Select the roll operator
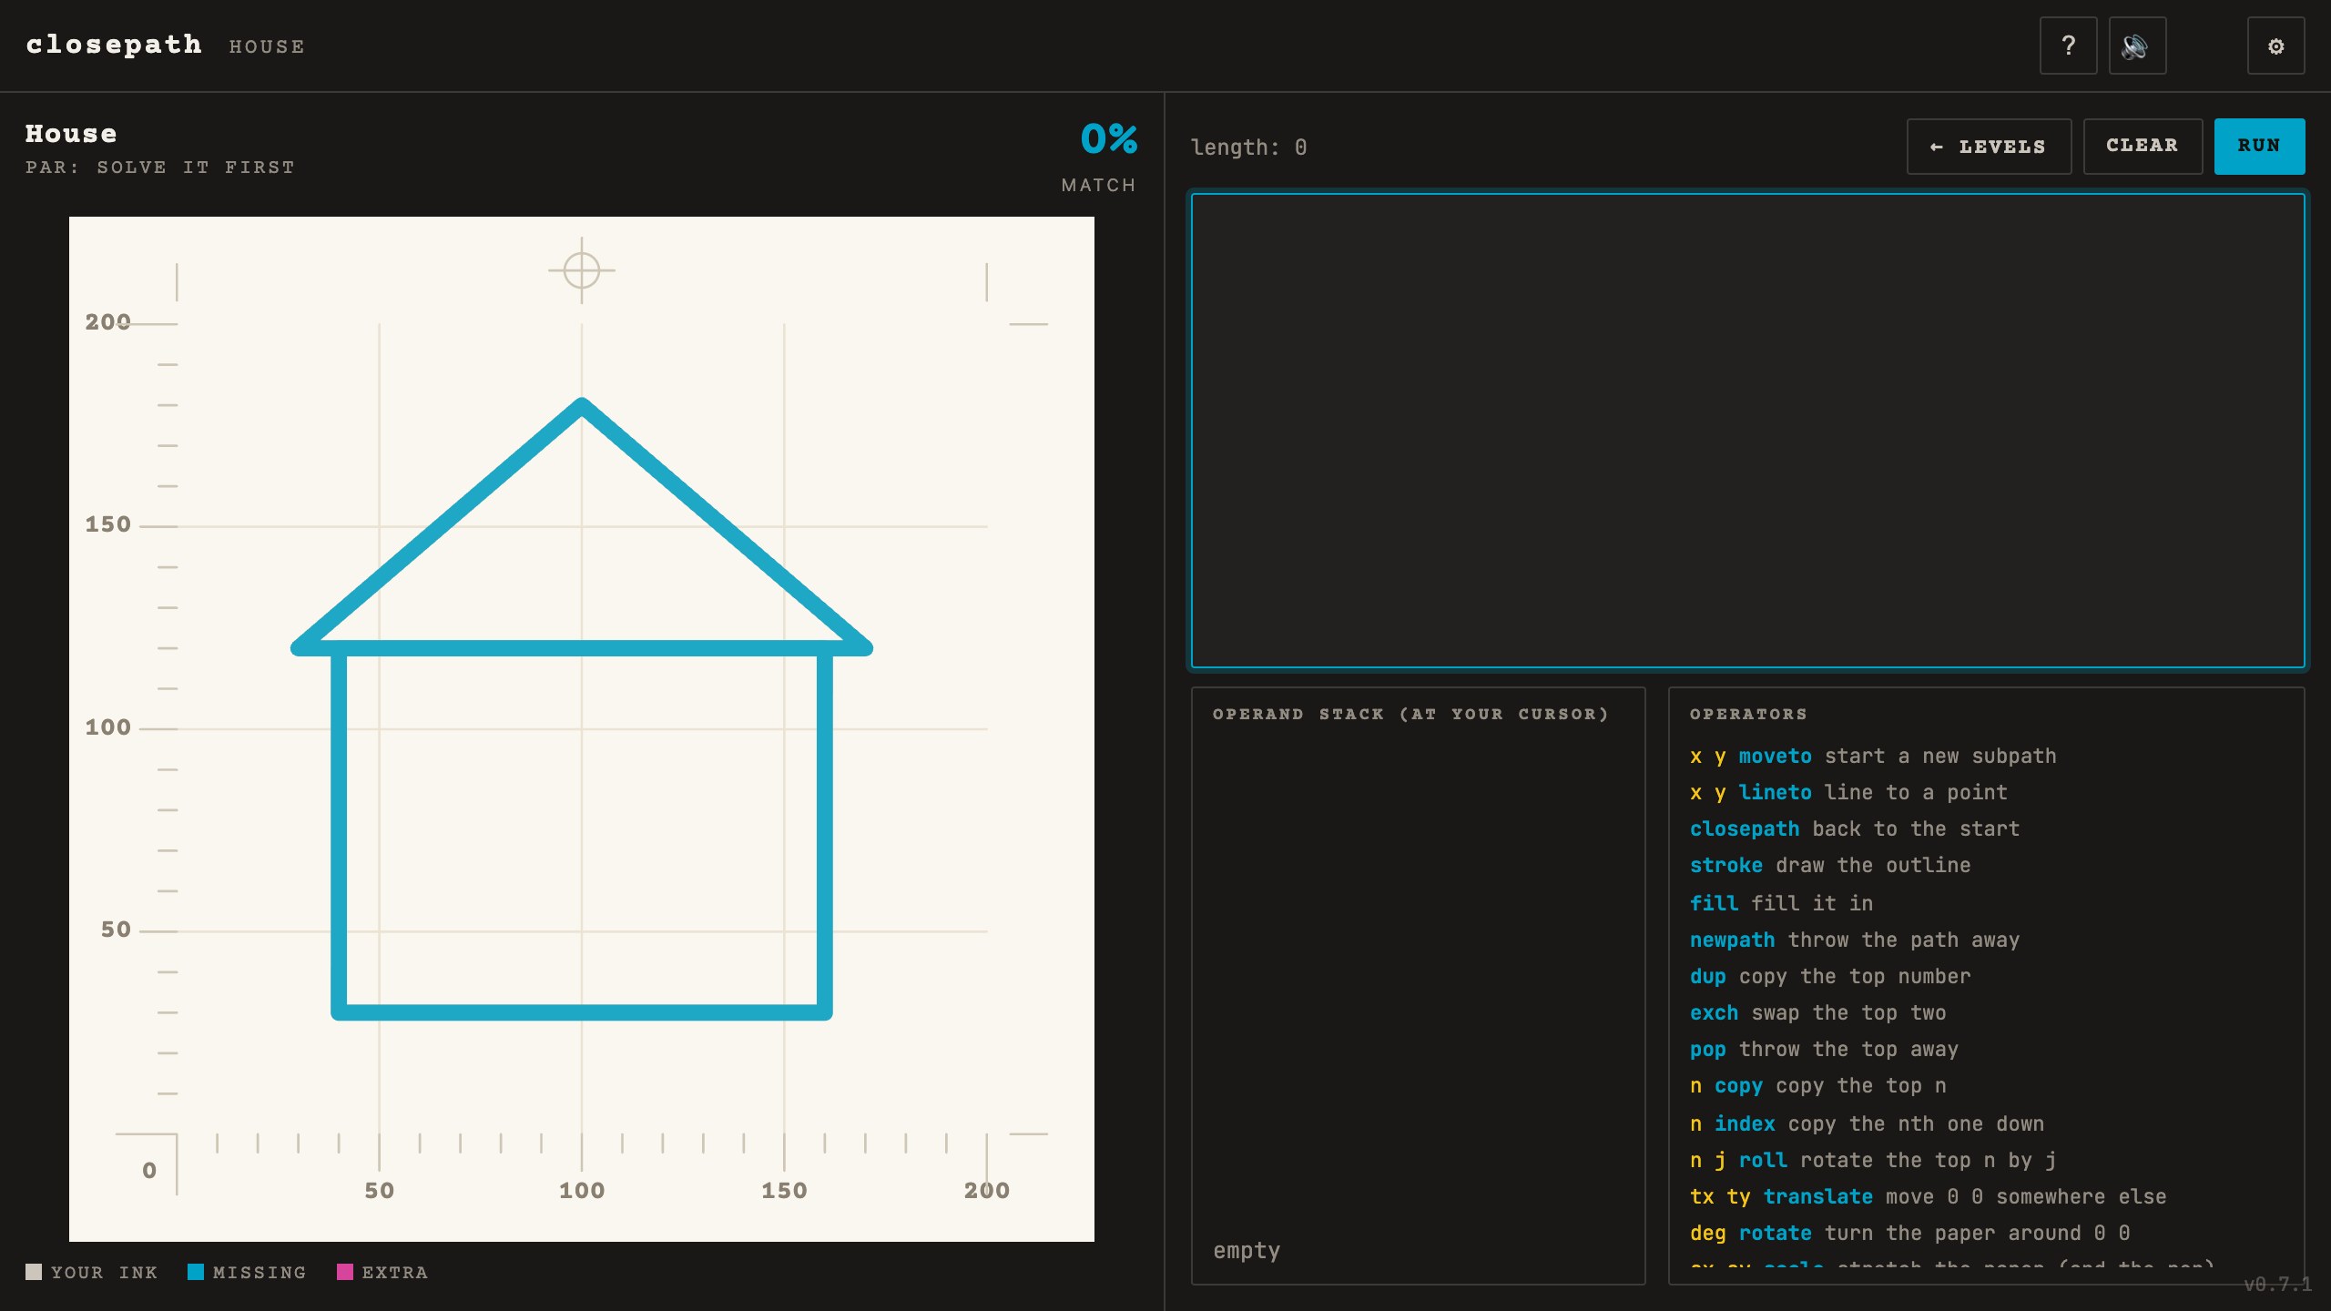Screen dimensions: 2331x1311 point(1763,1161)
